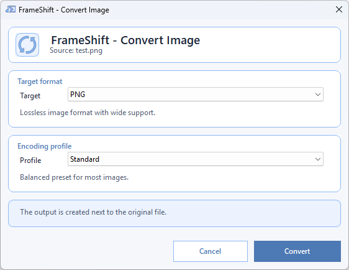Screen dimensions: 349x270
Task: Click the 'Target format' section heading
Action: coord(40,81)
